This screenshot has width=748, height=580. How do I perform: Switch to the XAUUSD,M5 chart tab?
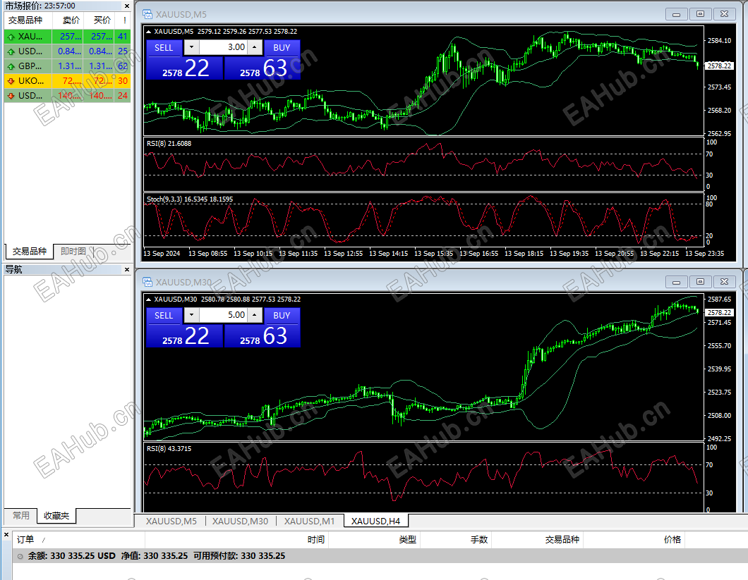coord(171,522)
